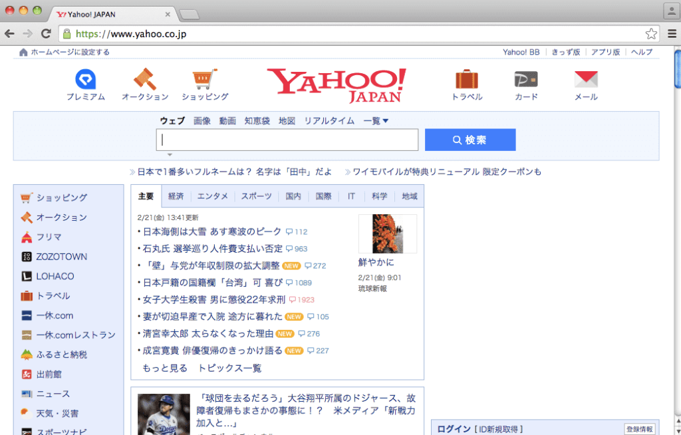Screen dimensions: 681x435
Task: Open the ヘルプ link
Action: point(642,52)
